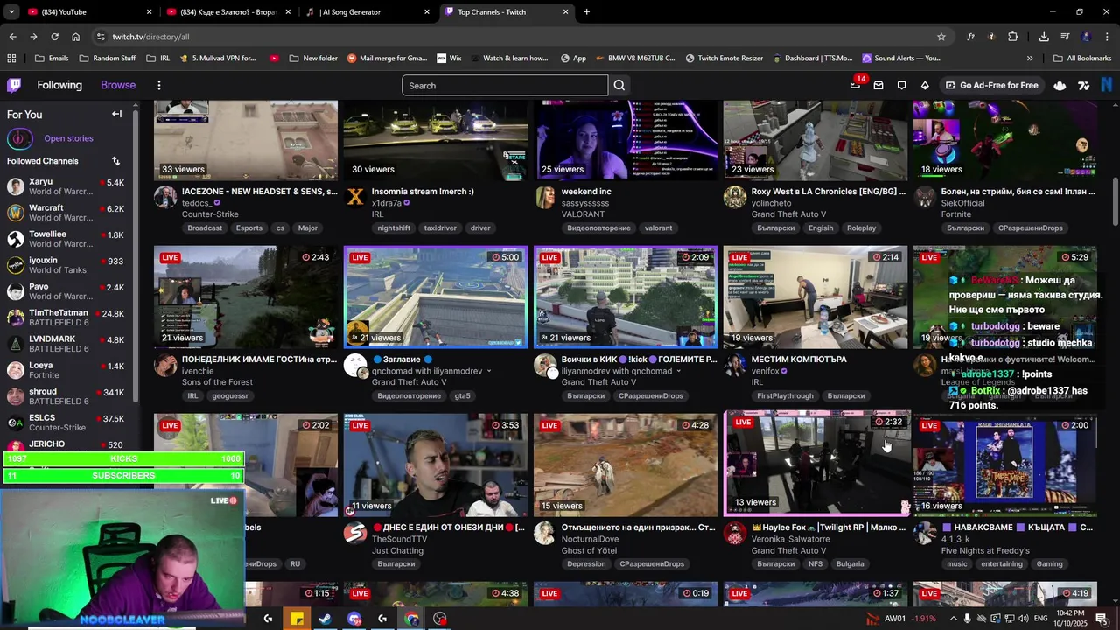Viewport: 1120px width, 630px height.
Task: Bookmark this page with the star icon
Action: 941,37
